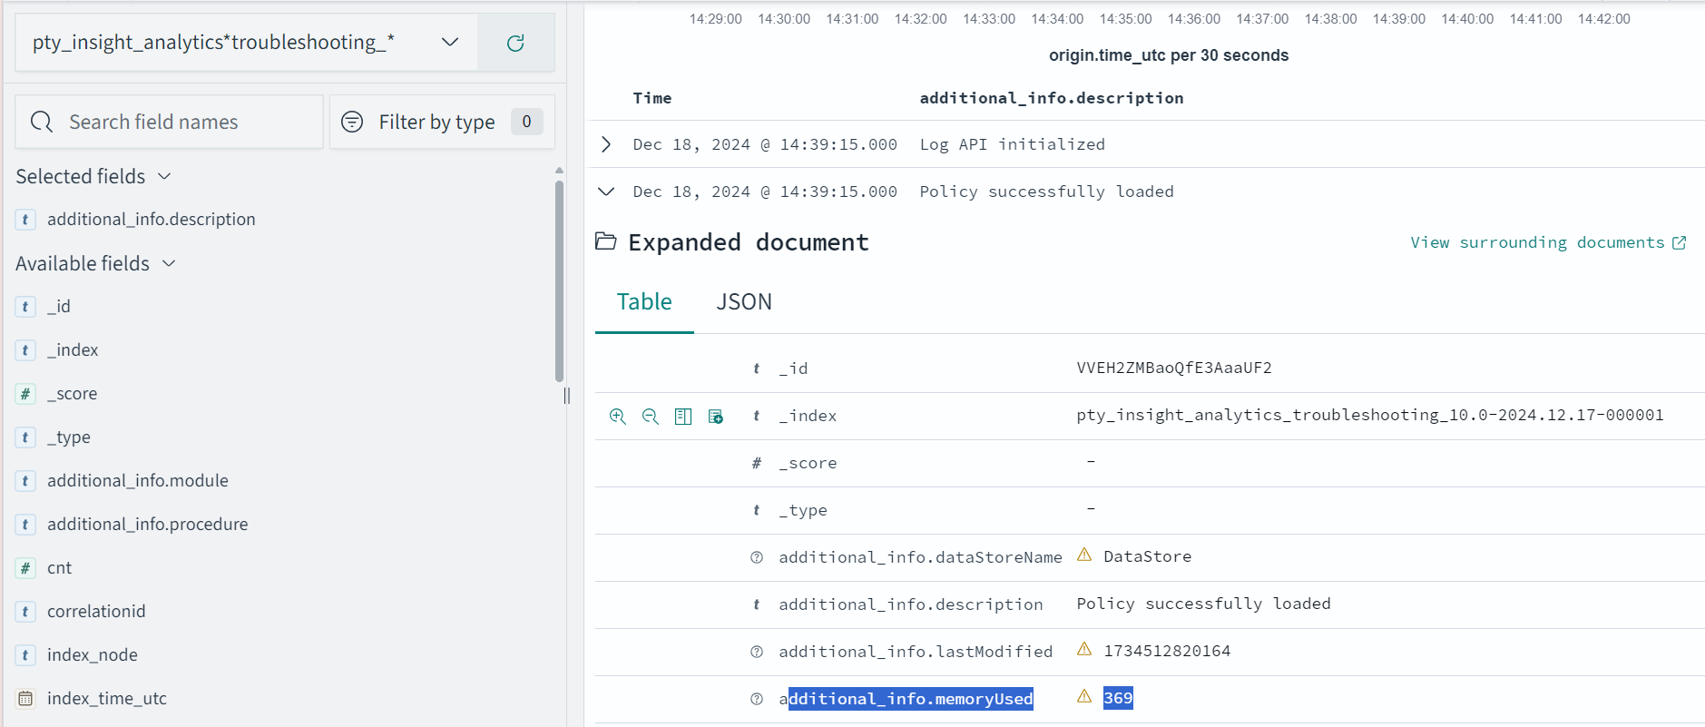1705x727 pixels.
Task: Click date icon beside index_time_utc field
Action: [25, 699]
